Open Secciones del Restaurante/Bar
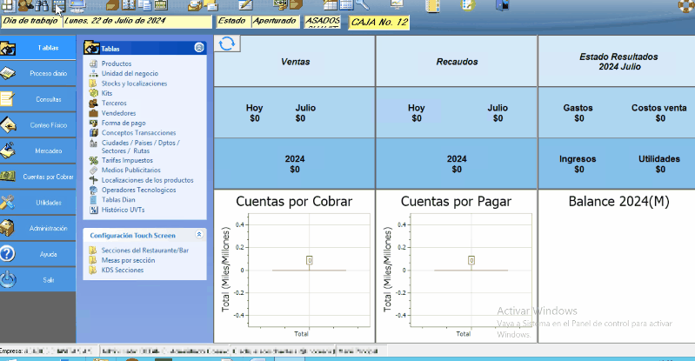Viewport: 695px width, 361px height. point(138,251)
